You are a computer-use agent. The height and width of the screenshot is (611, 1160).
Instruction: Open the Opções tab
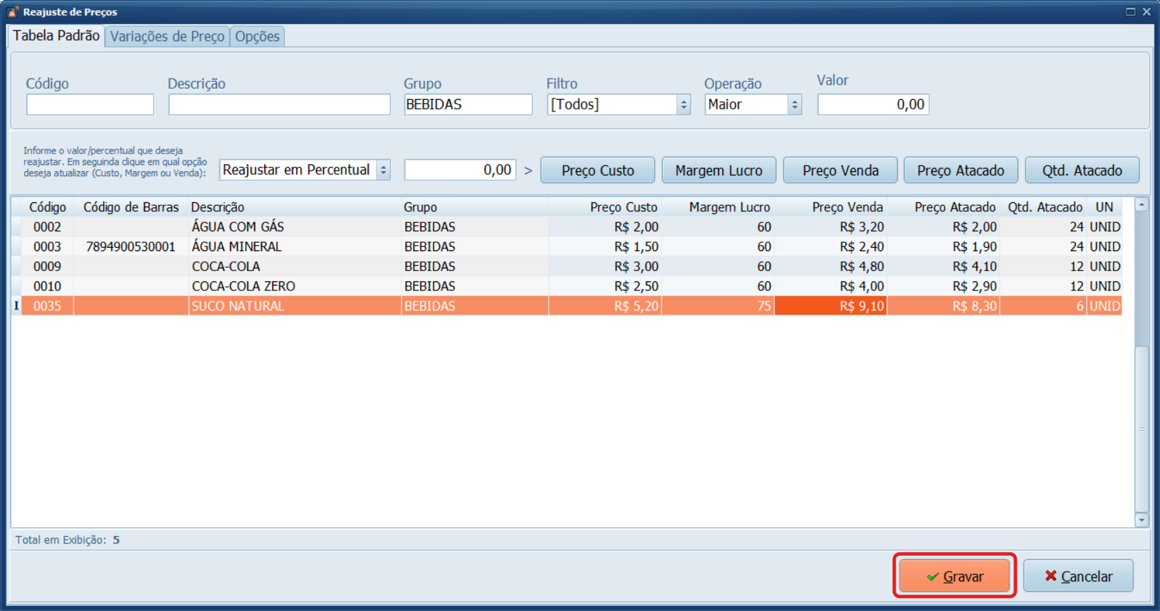257,36
